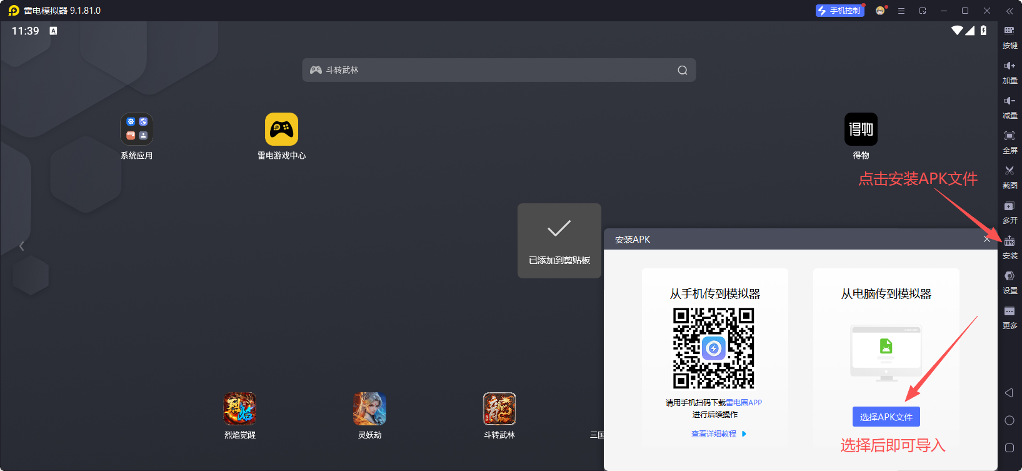Image resolution: width=1022 pixels, height=471 pixels.
Task: Click the 减量 volume down icon
Action: 1009,106
